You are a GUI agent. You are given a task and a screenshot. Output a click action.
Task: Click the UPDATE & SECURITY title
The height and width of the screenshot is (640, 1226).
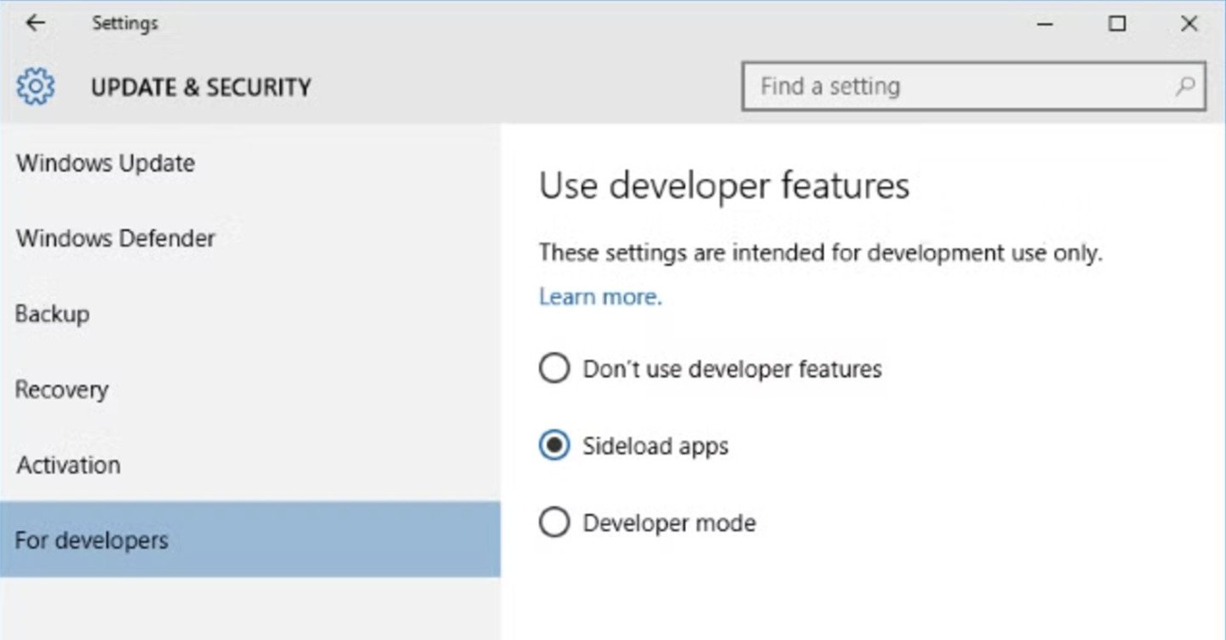pos(201,87)
